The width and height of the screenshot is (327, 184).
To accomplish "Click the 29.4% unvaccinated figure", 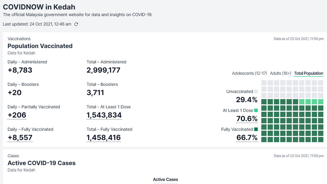I will pos(247,100).
